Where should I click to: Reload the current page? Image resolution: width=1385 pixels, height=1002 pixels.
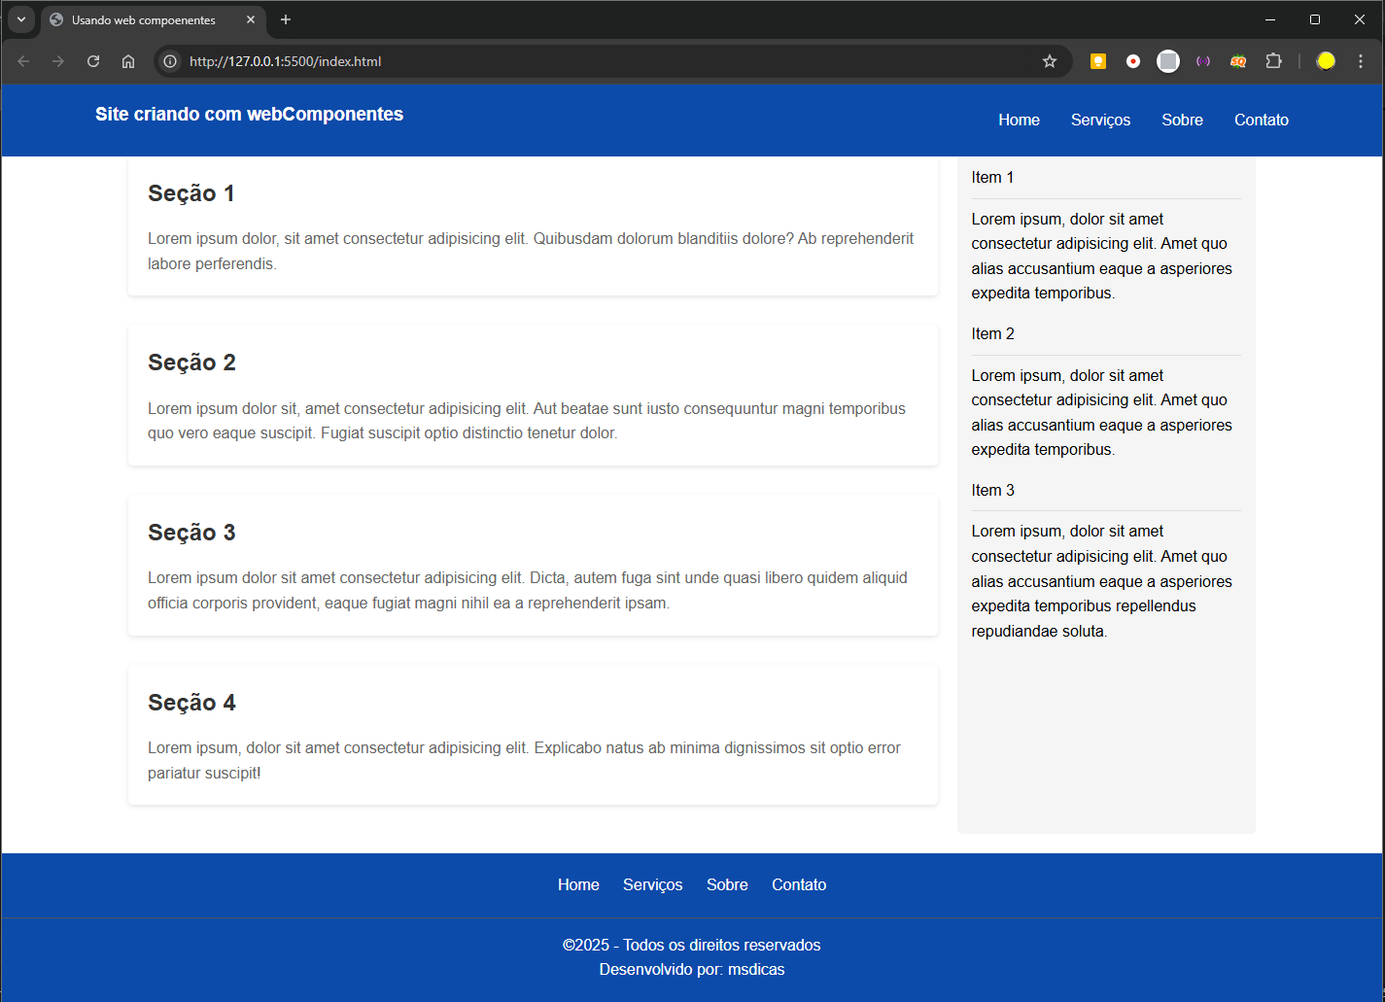pyautogui.click(x=93, y=61)
